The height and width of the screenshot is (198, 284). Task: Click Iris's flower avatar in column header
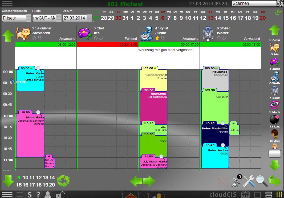point(84,33)
